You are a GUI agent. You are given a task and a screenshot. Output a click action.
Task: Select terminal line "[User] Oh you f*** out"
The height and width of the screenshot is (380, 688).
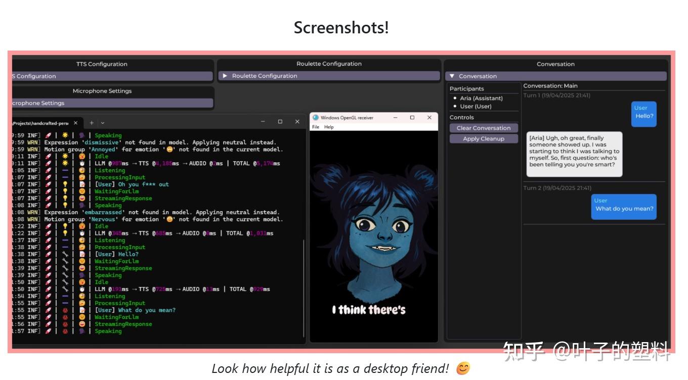point(132,184)
